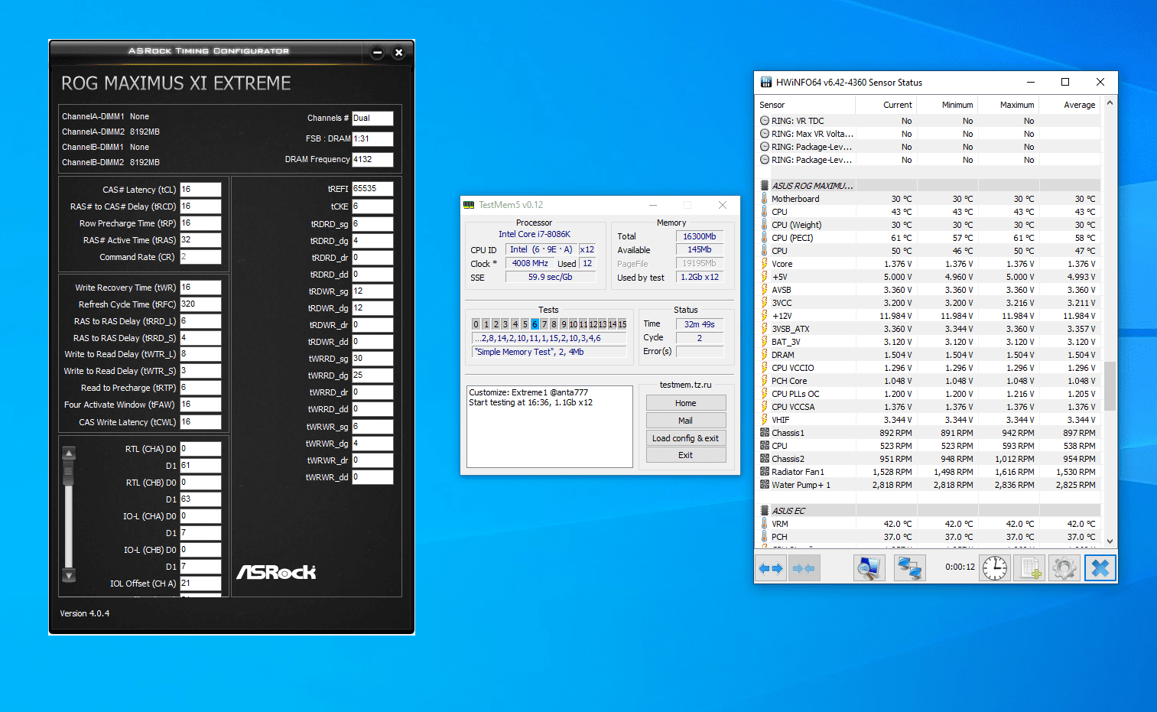This screenshot has height=712, width=1157.
Task: Click Vcore voltage bolt icon in HWiNFO
Action: tap(764, 264)
